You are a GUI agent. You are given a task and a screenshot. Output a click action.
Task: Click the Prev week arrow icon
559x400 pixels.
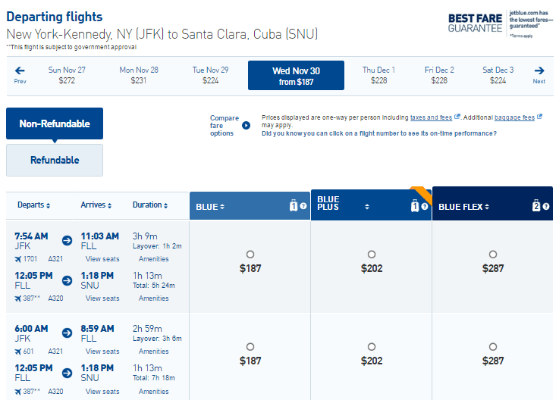click(20, 70)
